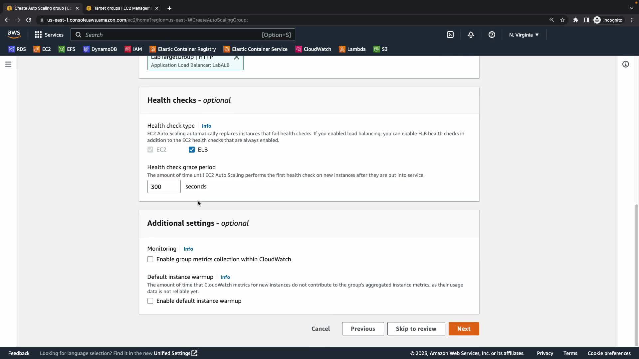Open the help question mark menu
The height and width of the screenshot is (359, 639).
pyautogui.click(x=492, y=35)
